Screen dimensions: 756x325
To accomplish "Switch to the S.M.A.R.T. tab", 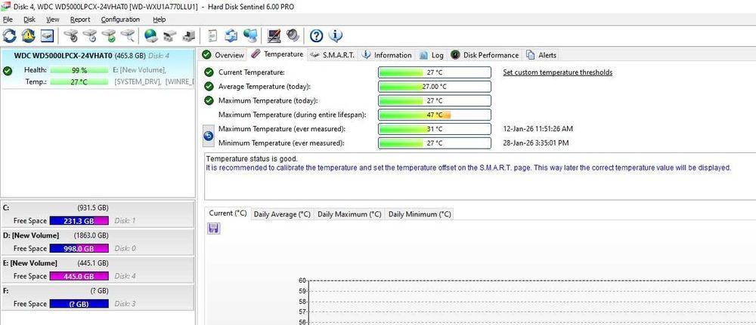I will 333,55.
